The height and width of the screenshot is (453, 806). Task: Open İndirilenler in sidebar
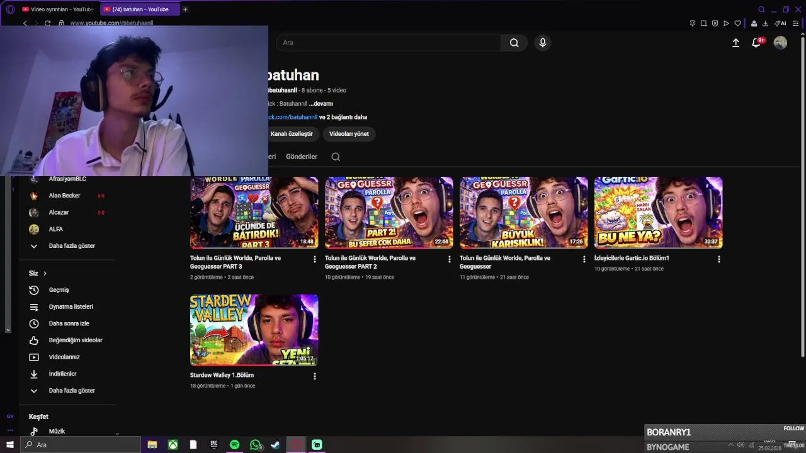tap(62, 374)
